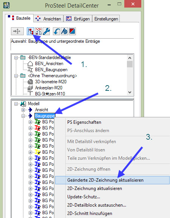Click the arrow-and-star pick button in toolbar
Screen dimensions: 170x218
[17, 31]
